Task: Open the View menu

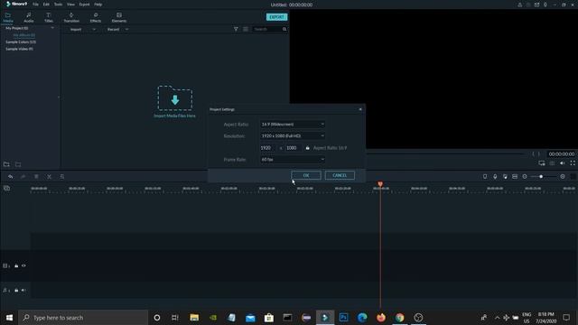Action: [70, 5]
